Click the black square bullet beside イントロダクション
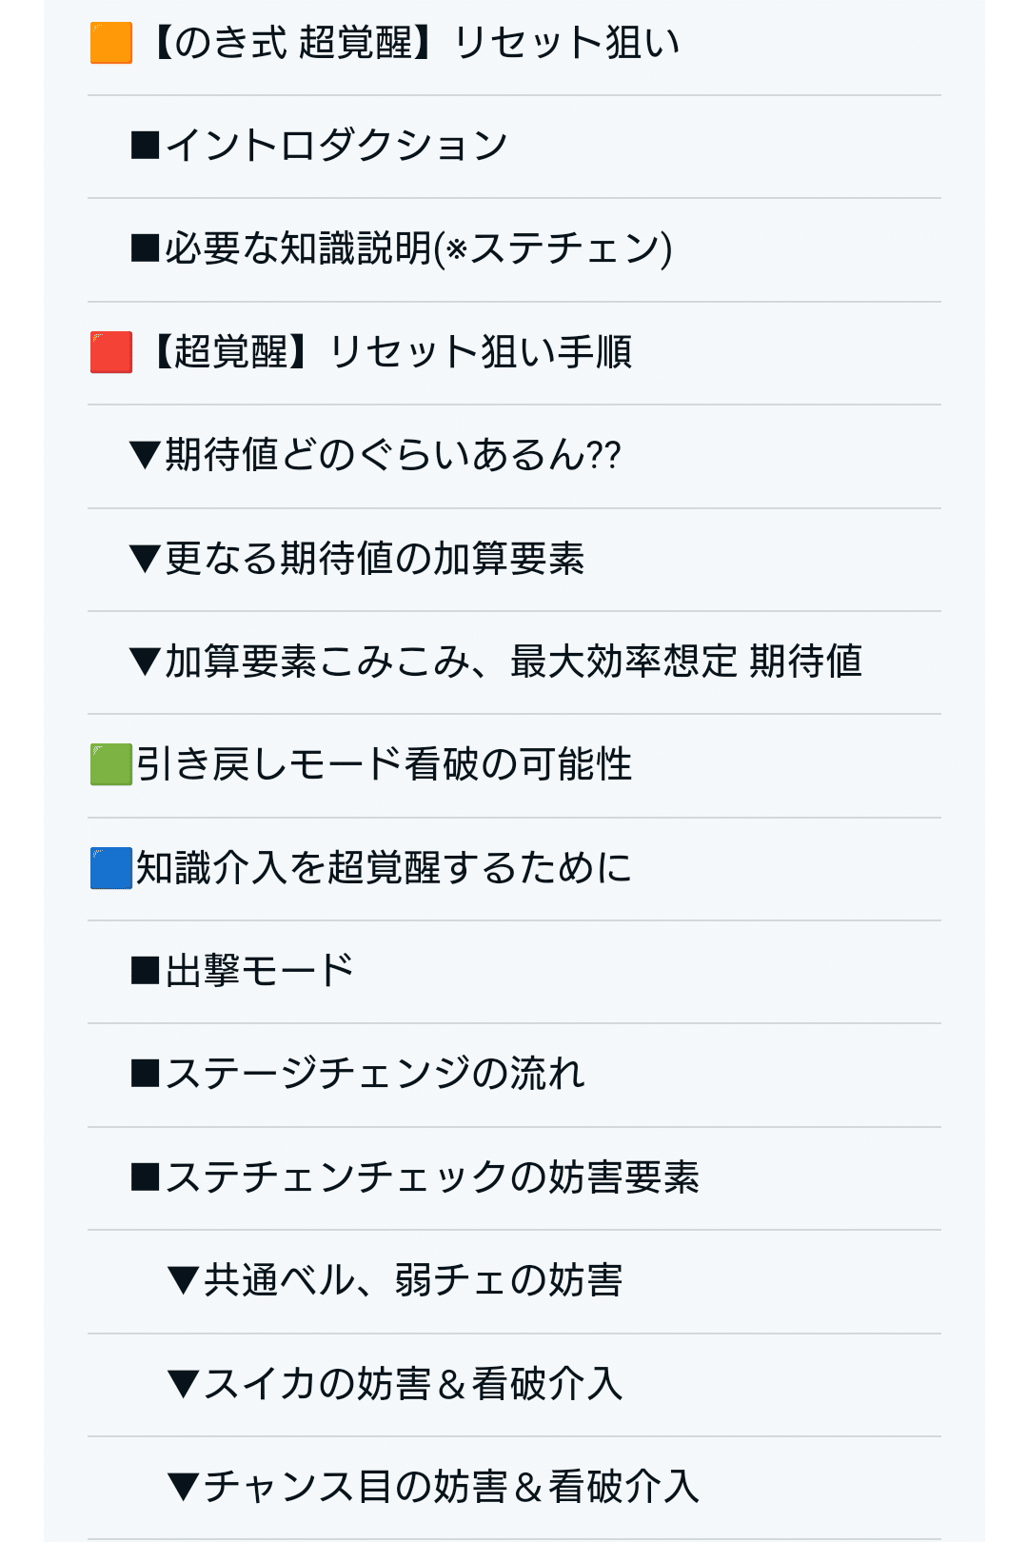The height and width of the screenshot is (1542, 1028). click(146, 146)
